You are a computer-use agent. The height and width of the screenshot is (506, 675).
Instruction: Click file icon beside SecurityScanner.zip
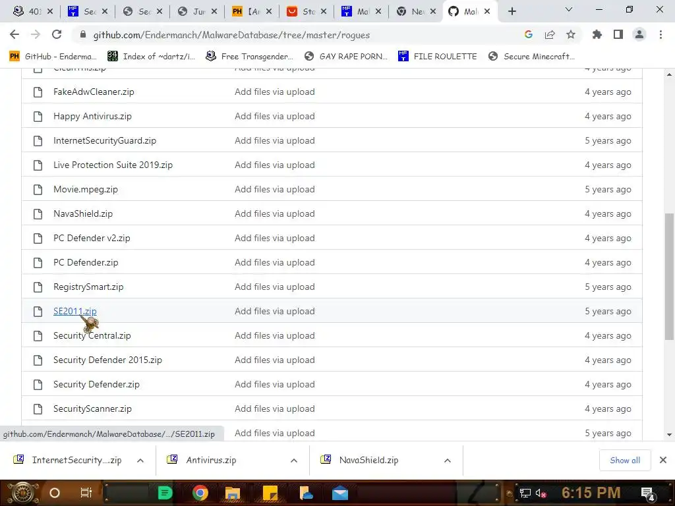(38, 408)
